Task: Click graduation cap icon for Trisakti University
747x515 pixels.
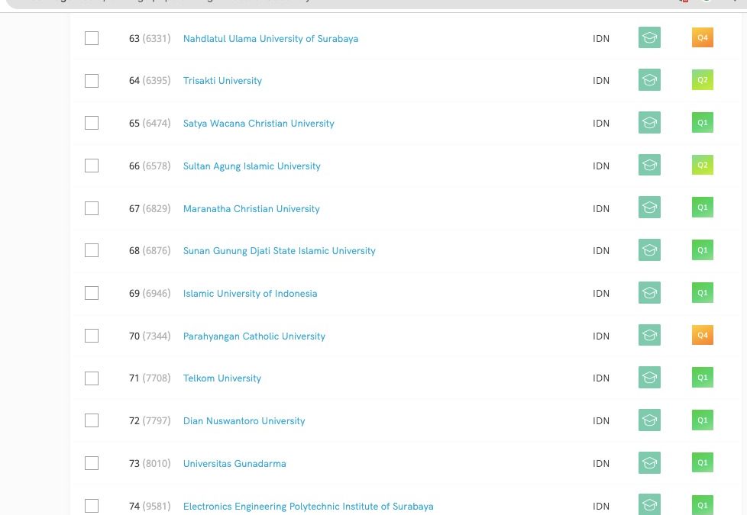Action: pos(649,80)
